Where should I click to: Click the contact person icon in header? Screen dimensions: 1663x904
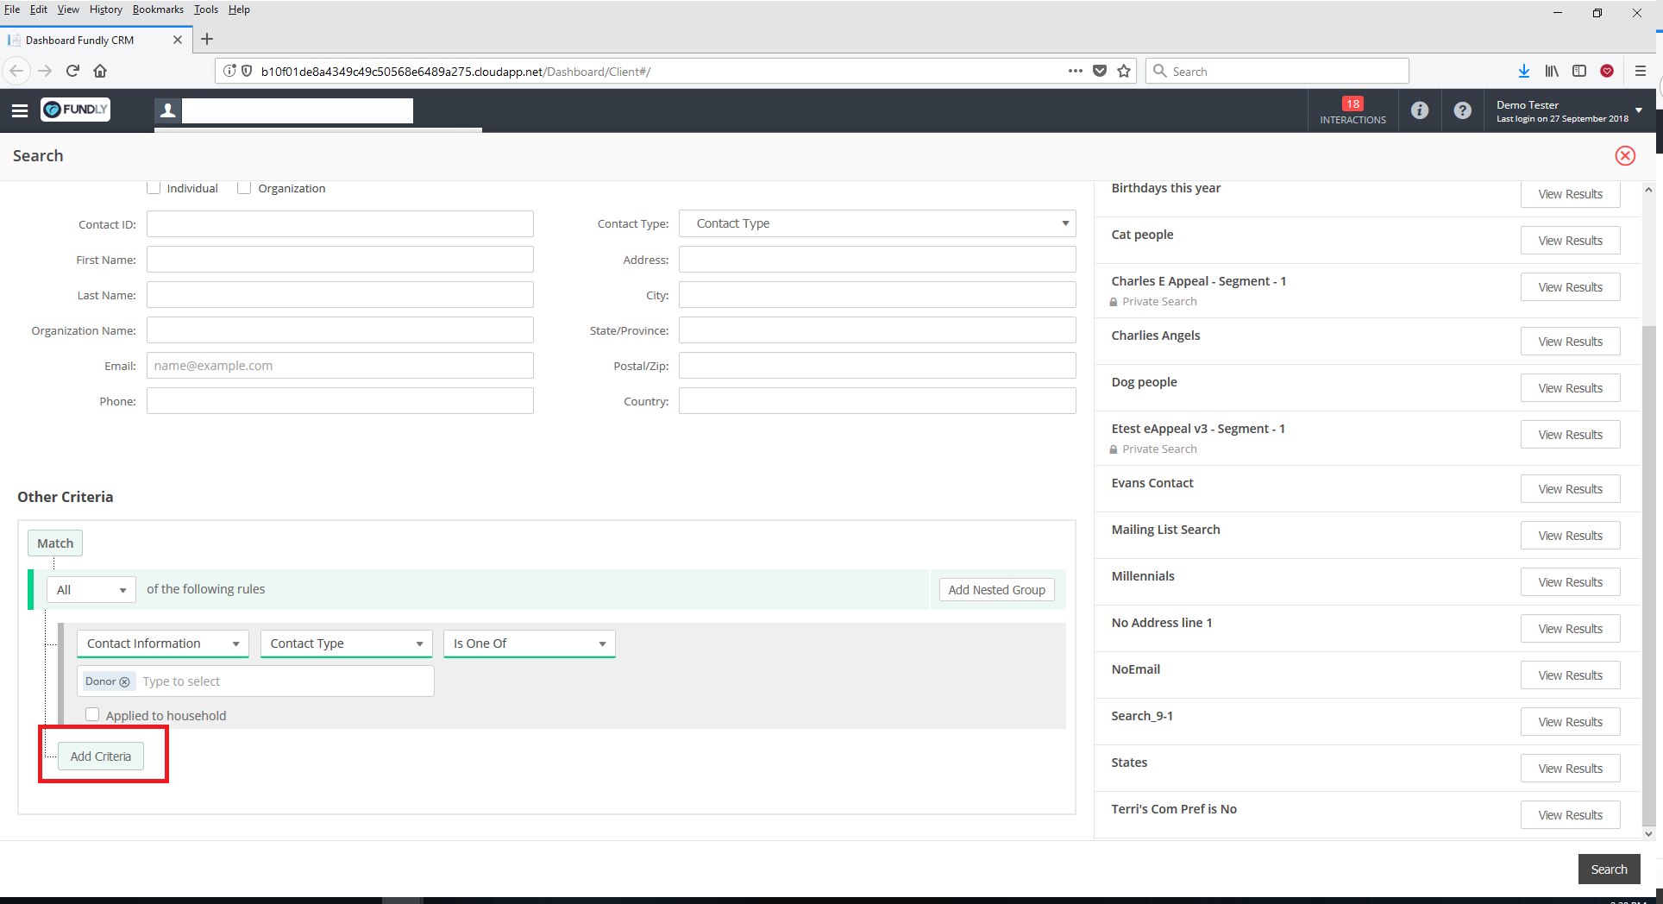click(x=168, y=110)
